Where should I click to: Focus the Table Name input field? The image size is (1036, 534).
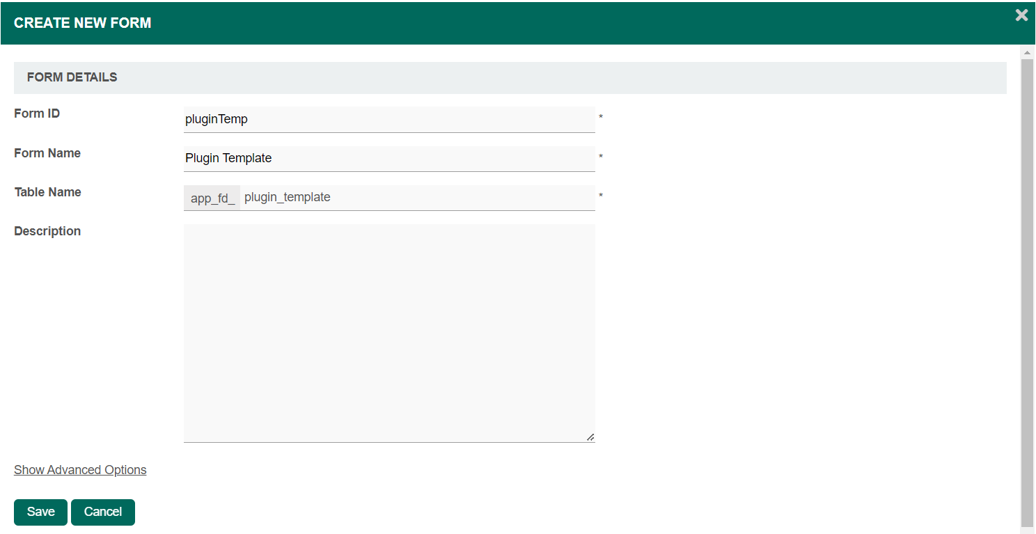point(417,197)
